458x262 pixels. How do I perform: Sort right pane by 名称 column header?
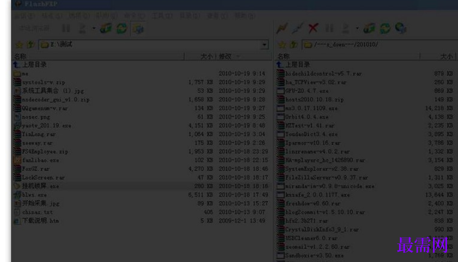pyautogui.click(x=347, y=56)
